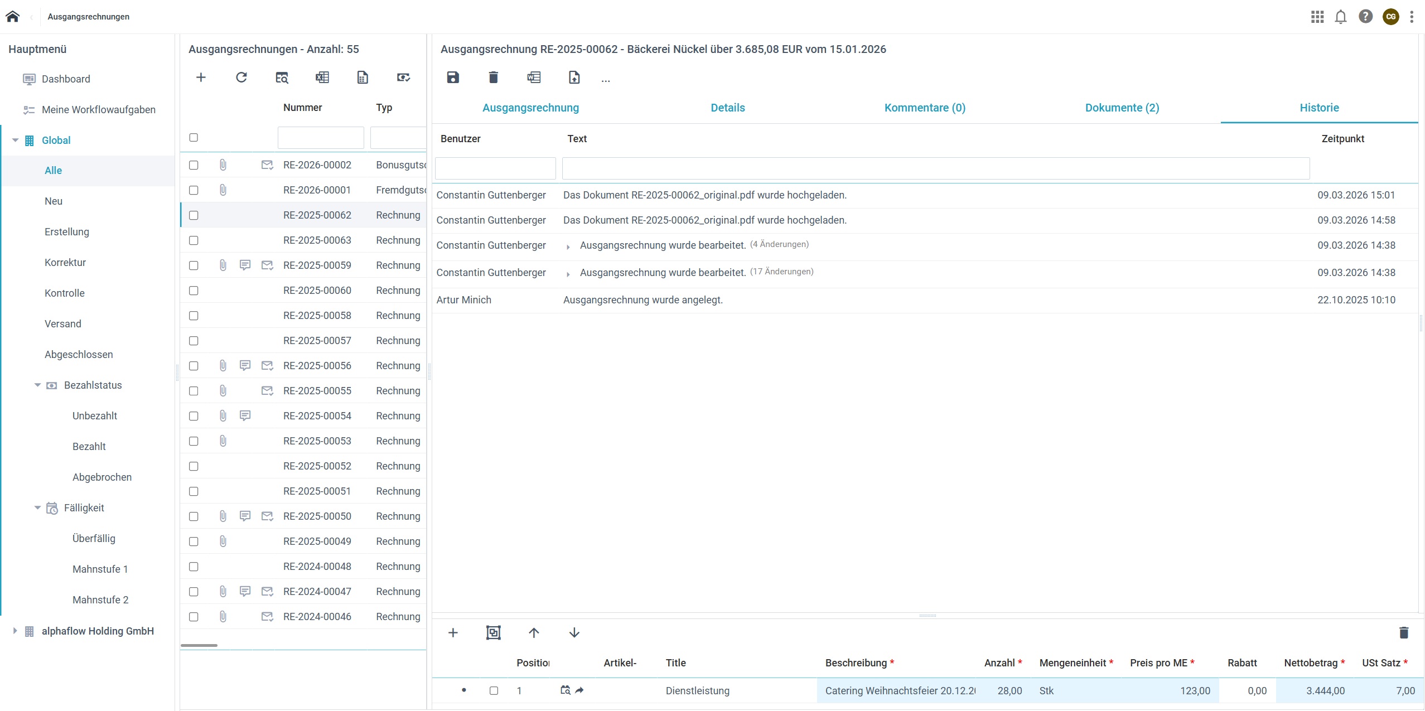1425x711 pixels.
Task: Move invoice position up with arrow icon
Action: coord(534,632)
